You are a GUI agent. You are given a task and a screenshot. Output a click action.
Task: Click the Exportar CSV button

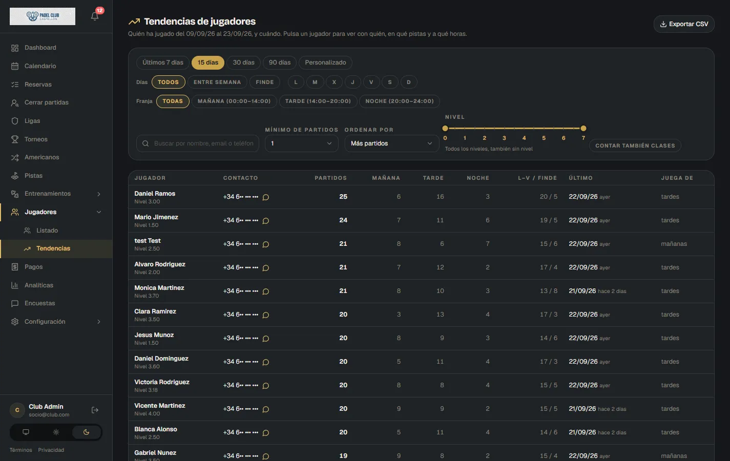pyautogui.click(x=684, y=24)
